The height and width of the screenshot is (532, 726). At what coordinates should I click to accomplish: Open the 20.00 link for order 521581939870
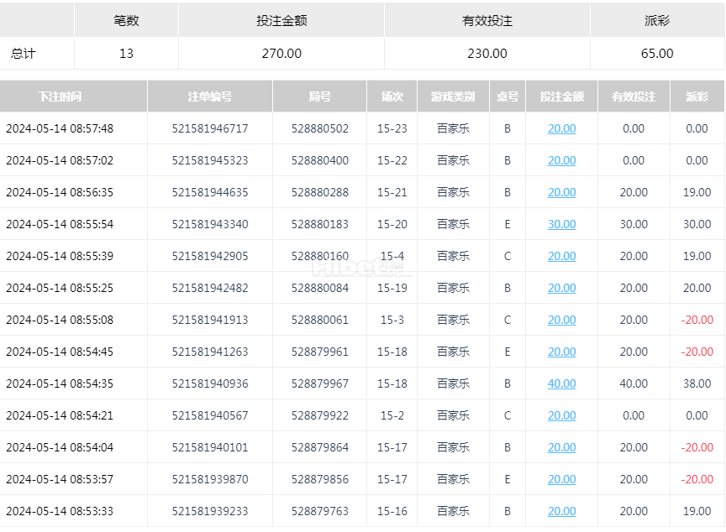[x=561, y=479]
